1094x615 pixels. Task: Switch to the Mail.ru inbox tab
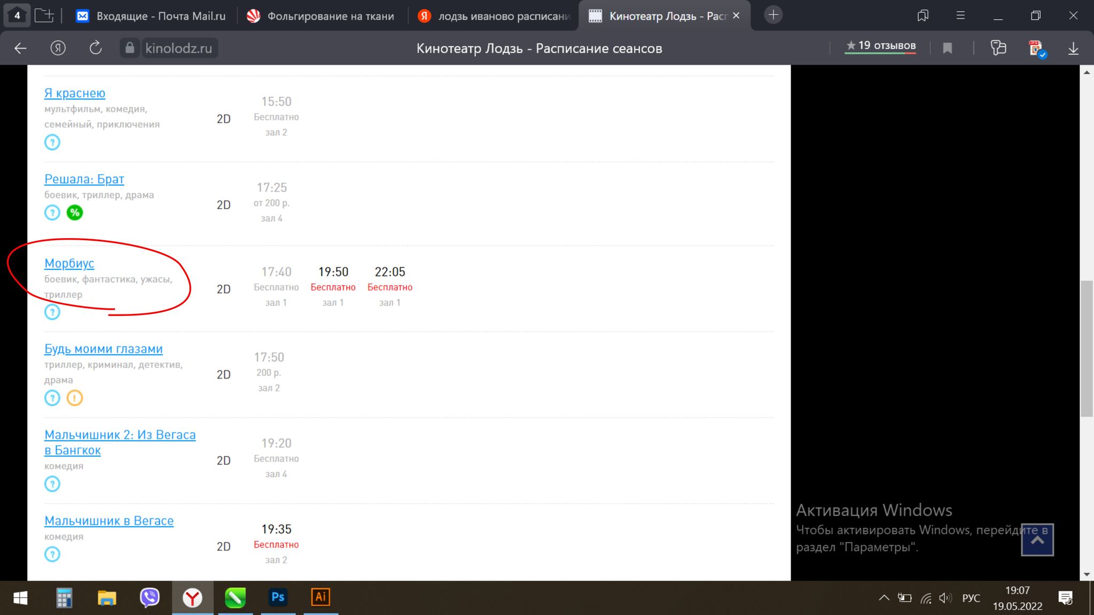tap(151, 16)
